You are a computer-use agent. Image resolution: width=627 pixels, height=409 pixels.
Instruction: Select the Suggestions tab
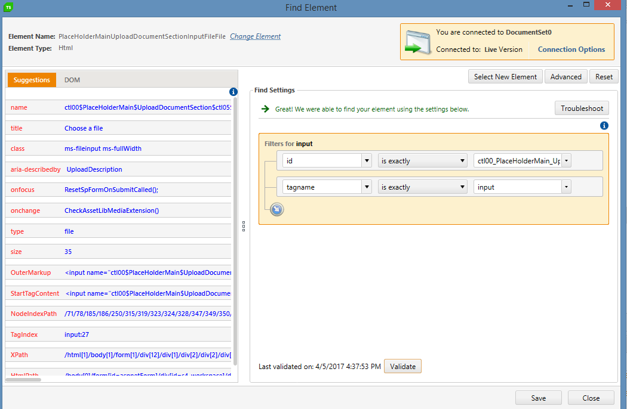32,80
